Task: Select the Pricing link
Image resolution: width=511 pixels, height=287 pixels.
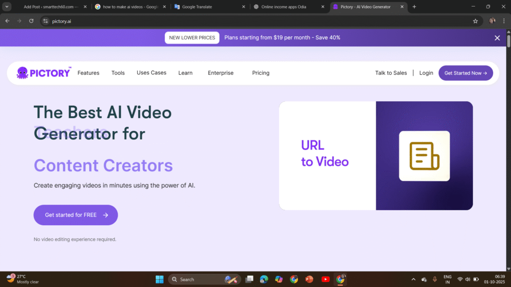Action: 260,73
